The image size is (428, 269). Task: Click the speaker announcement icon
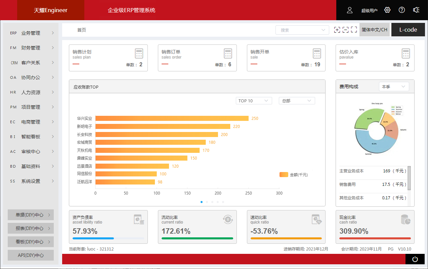(416, 10)
